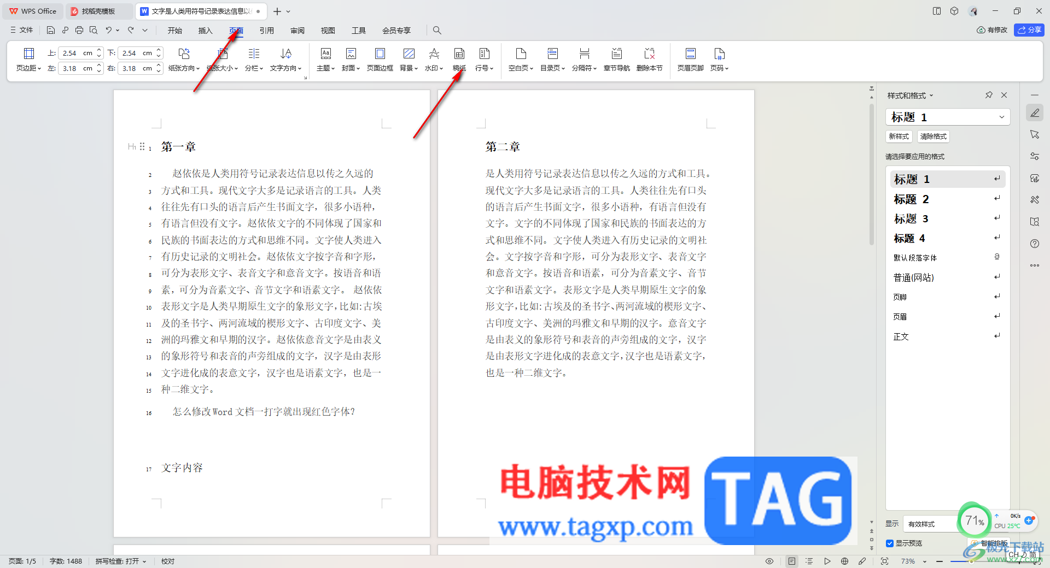Open the zoom percentage dropdown 73%
Image resolution: width=1050 pixels, height=568 pixels.
pos(925,561)
